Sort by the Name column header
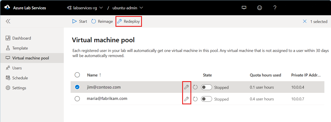This screenshot has width=331, height=122. 94,75
